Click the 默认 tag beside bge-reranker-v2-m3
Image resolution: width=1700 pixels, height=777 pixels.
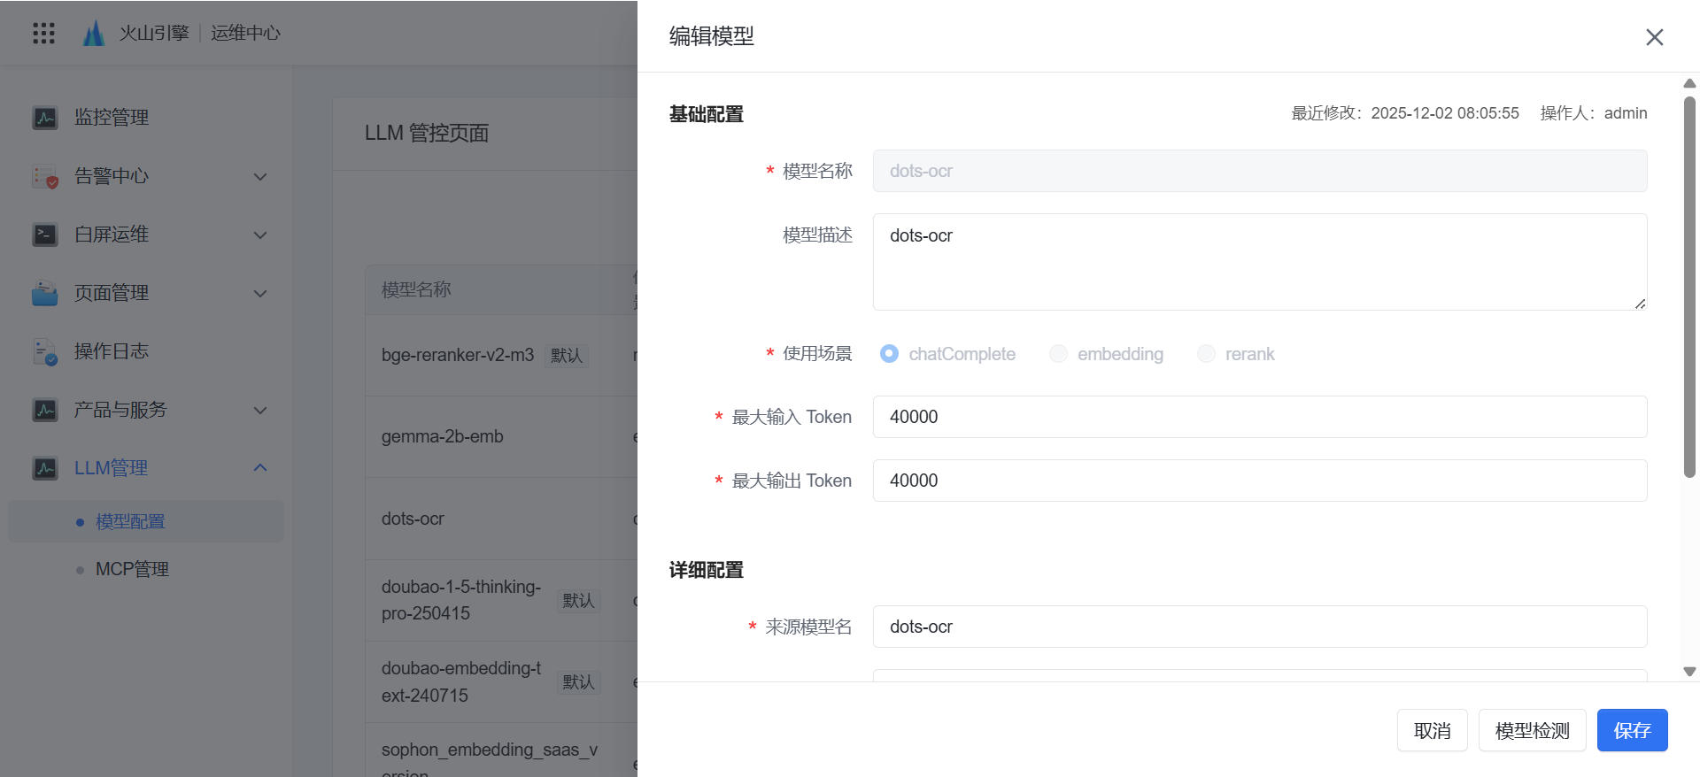(567, 356)
